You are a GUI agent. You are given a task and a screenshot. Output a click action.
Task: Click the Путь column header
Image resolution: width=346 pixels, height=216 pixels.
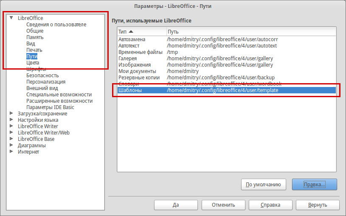[251, 32]
